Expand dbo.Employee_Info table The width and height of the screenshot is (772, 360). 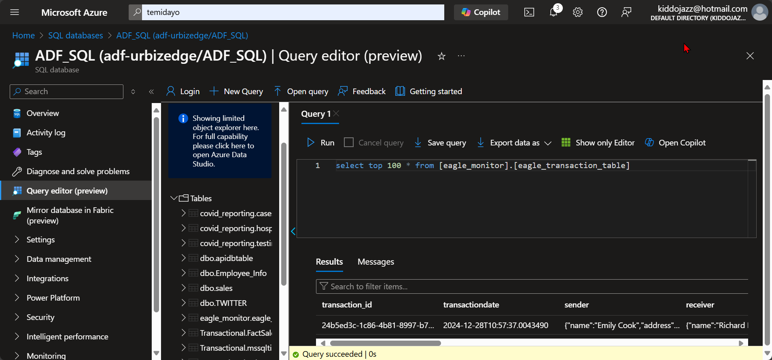(x=183, y=273)
